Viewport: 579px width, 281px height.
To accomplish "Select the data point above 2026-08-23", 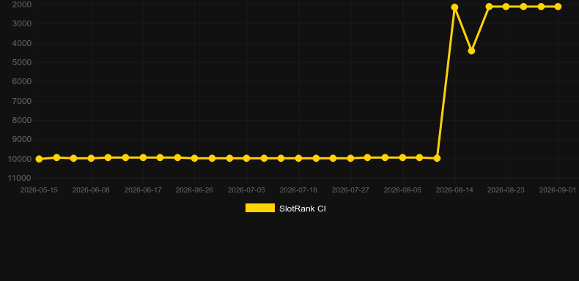I will [506, 7].
